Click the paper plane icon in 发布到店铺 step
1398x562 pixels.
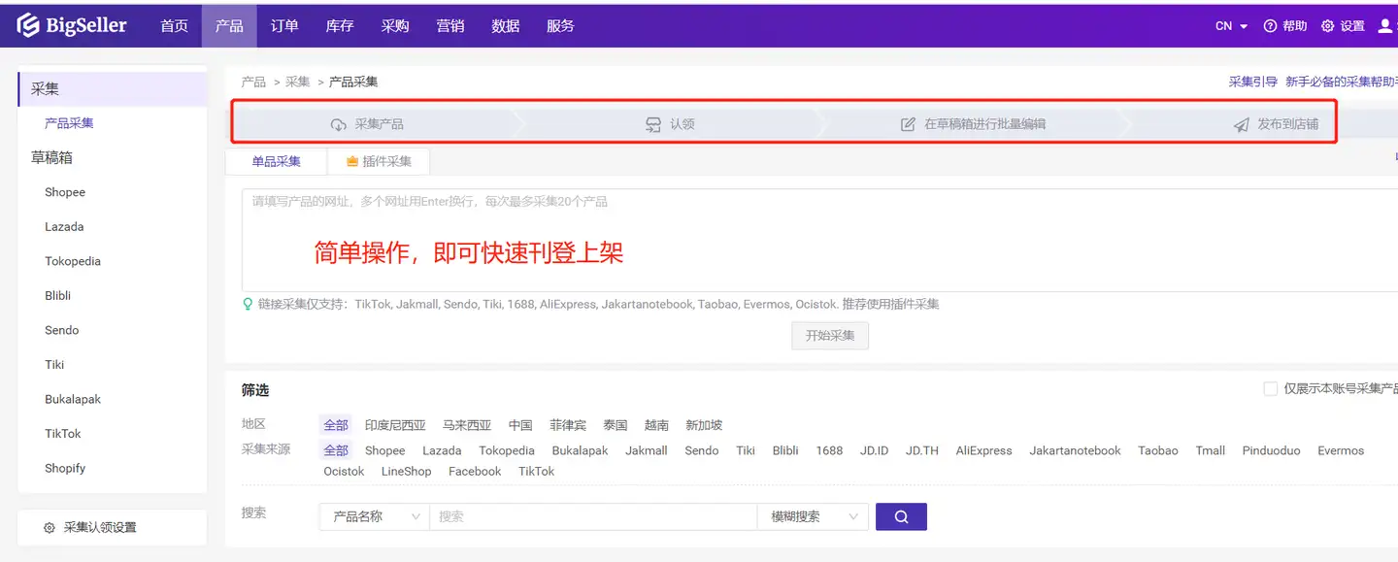1242,124
